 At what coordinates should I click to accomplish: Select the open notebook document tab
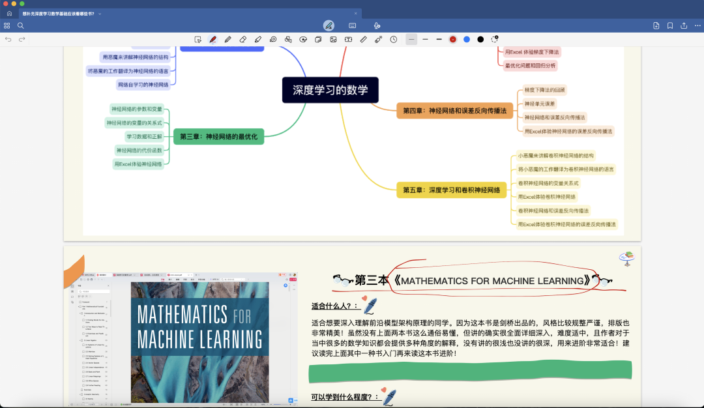[x=190, y=14]
